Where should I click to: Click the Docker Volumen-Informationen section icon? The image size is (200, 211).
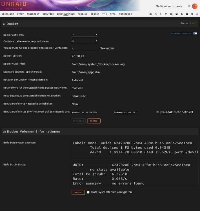pyautogui.click(x=4, y=132)
